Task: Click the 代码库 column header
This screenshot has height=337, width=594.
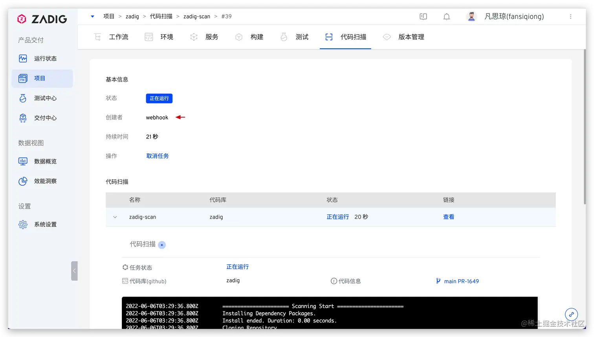Action: point(218,200)
